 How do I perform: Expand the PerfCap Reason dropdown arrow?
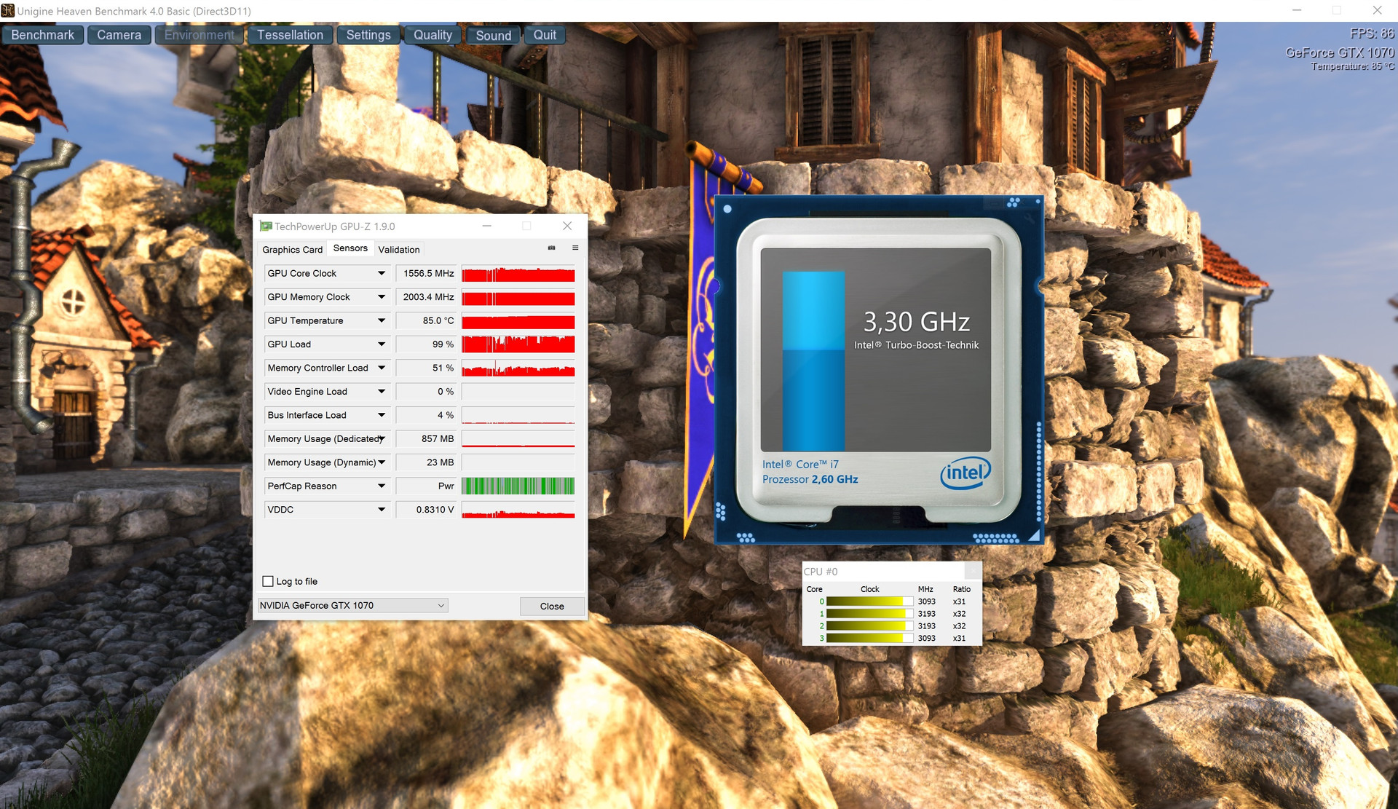381,486
